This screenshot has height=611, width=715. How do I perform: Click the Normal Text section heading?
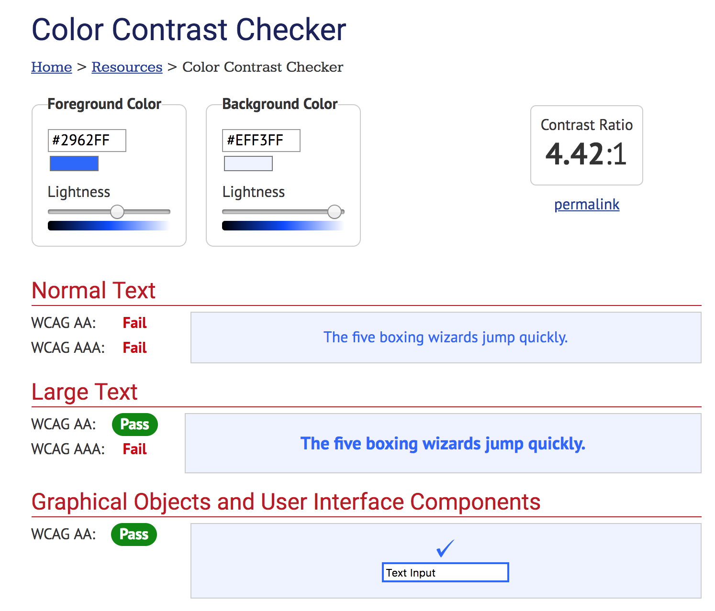(x=93, y=290)
